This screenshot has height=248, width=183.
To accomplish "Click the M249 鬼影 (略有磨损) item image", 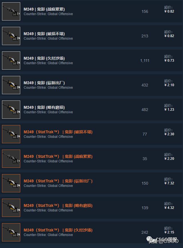I will [x=11, y=110].
